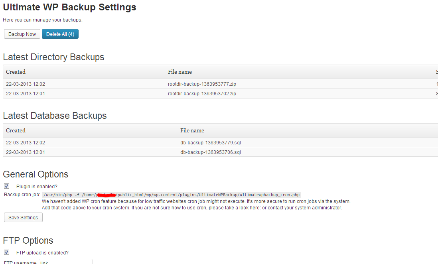Click directory backup date 22-03-2013 12:02
The height and width of the screenshot is (264, 438).
(26, 84)
